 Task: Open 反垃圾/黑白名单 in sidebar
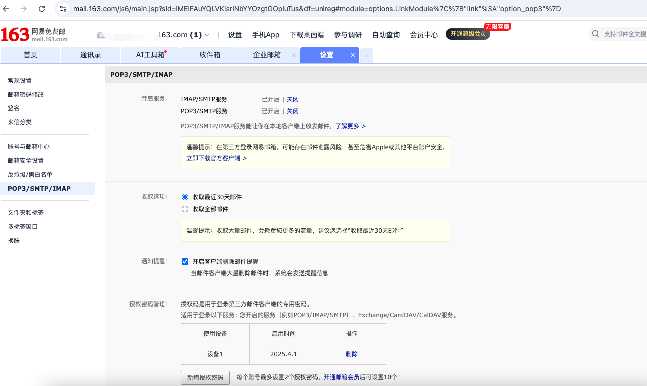click(30, 175)
